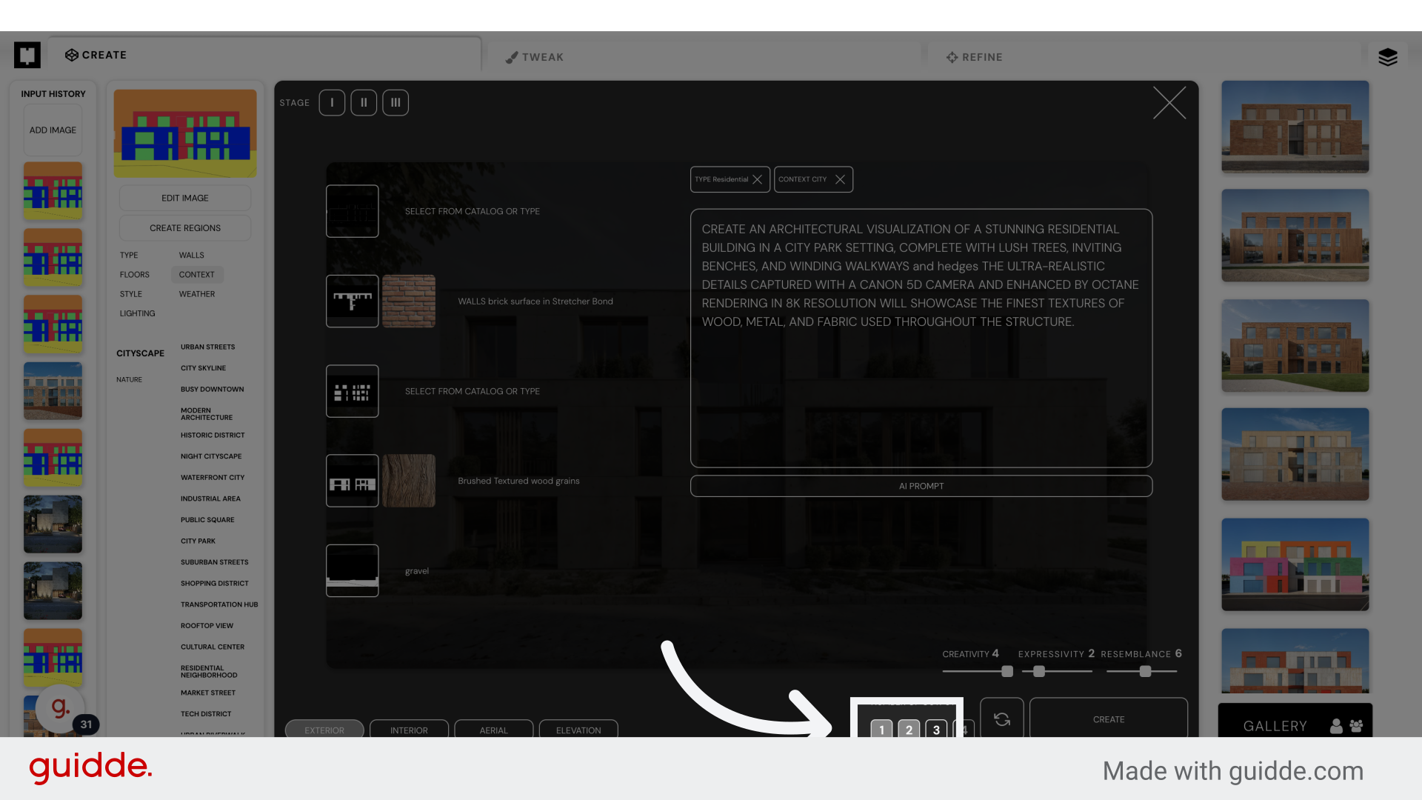Image resolution: width=1422 pixels, height=800 pixels.
Task: Select the WATERFRONT CITY context option
Action: [213, 477]
